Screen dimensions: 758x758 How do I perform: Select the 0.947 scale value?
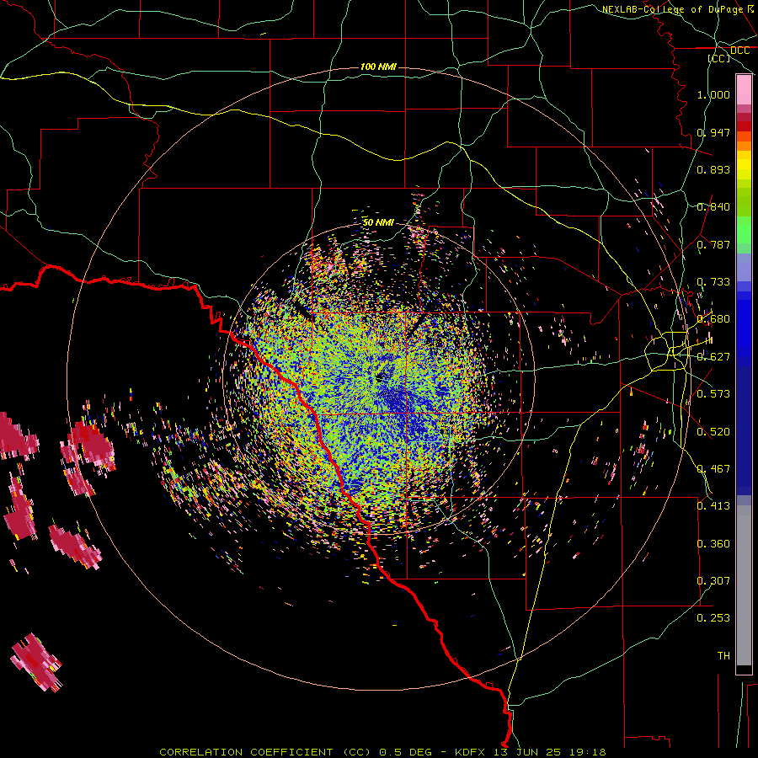[713, 132]
